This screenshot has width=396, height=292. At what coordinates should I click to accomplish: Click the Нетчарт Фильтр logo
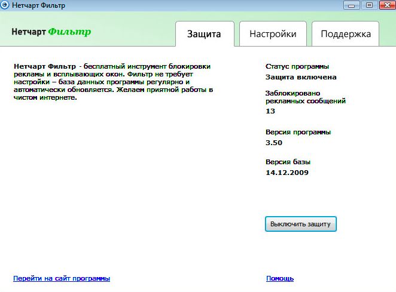(51, 32)
